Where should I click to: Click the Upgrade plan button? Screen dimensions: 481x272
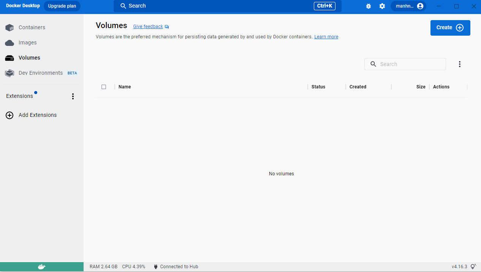[62, 6]
